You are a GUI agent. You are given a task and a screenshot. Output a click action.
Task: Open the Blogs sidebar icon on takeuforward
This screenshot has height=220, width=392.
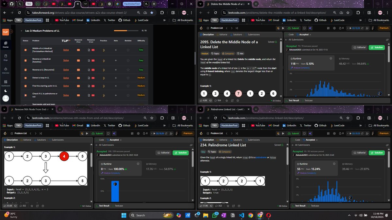click(x=6, y=57)
